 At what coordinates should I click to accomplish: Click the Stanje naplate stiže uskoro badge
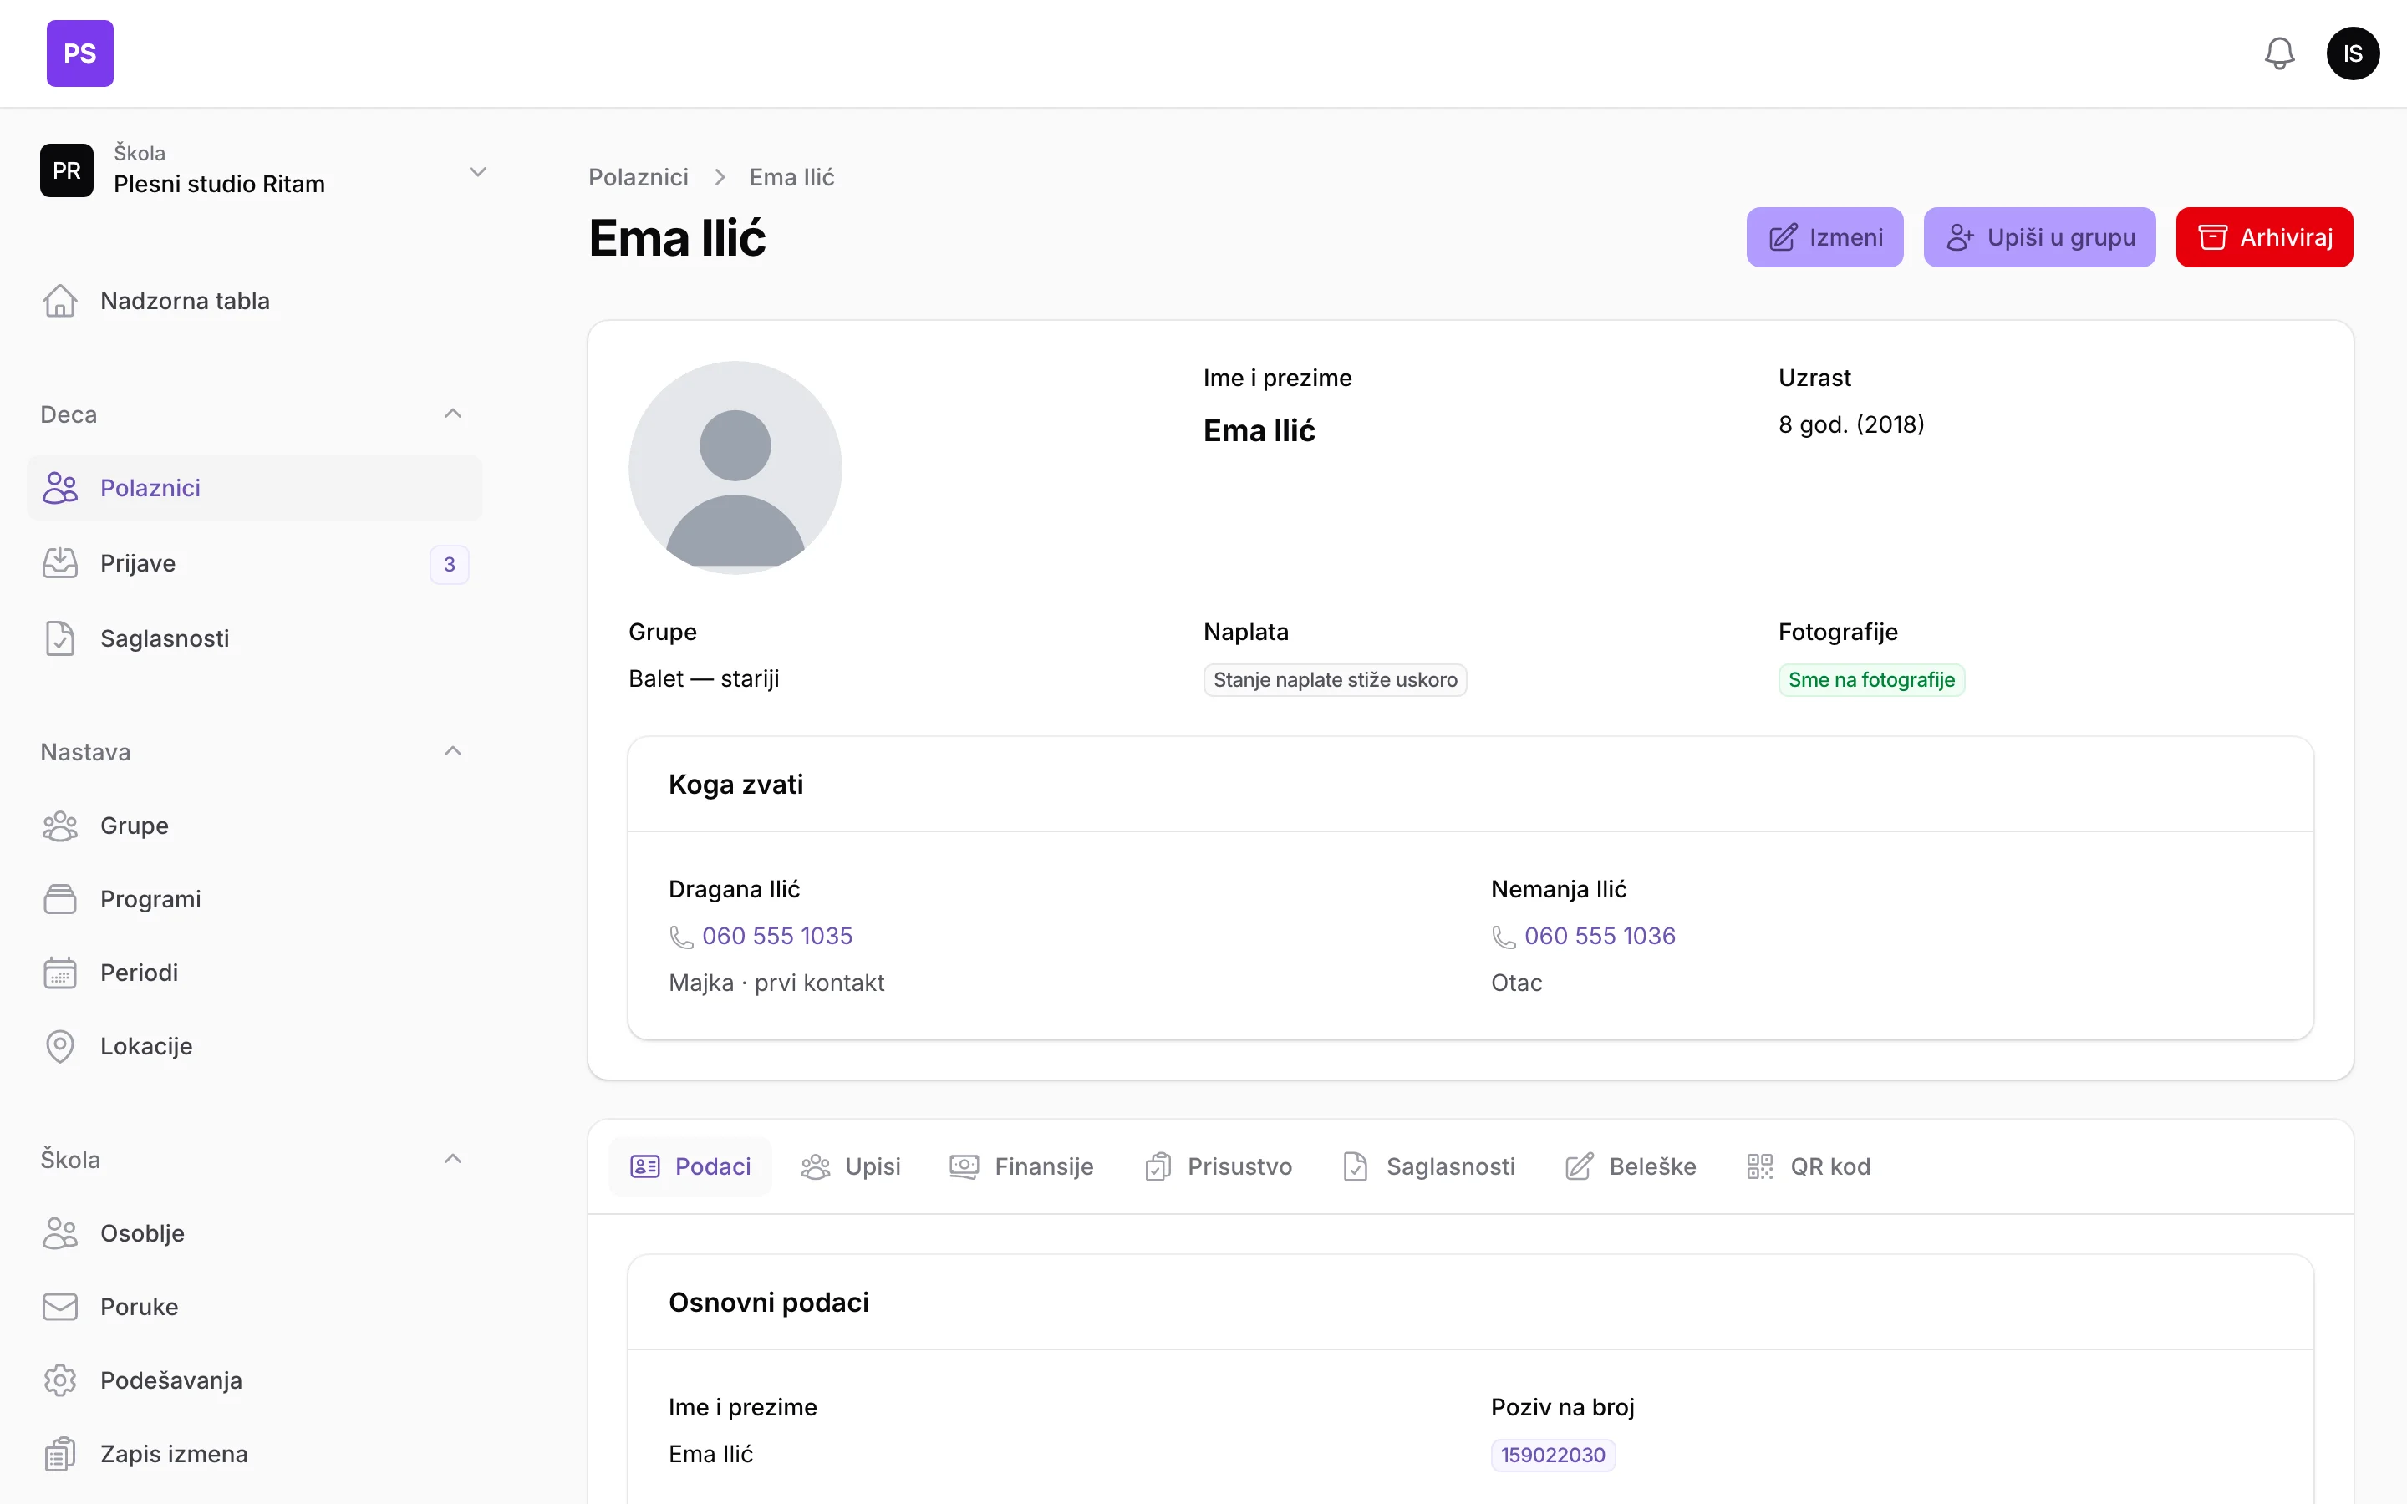(1335, 680)
